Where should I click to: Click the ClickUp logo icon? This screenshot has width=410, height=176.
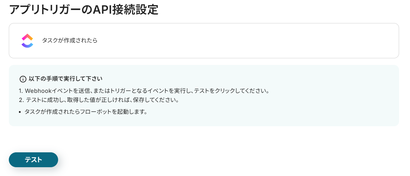[x=27, y=41]
